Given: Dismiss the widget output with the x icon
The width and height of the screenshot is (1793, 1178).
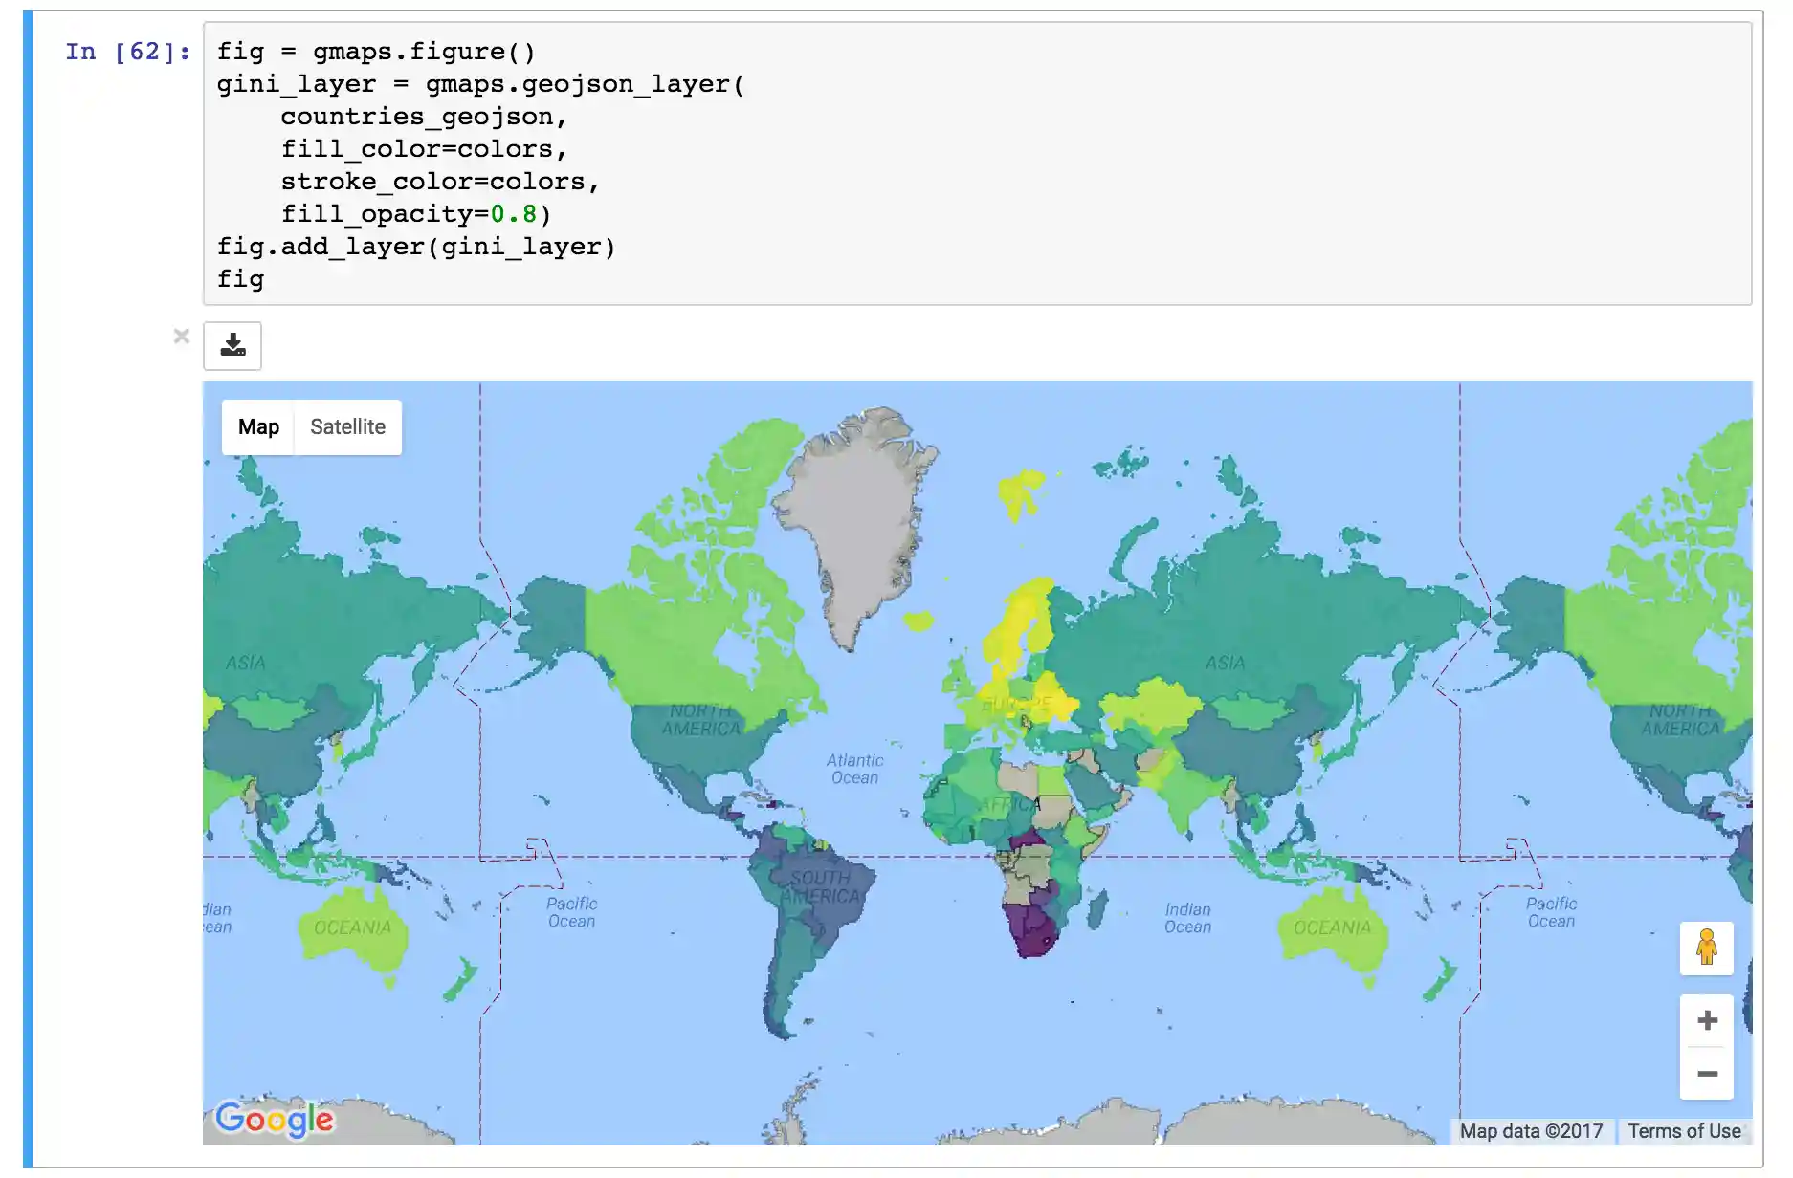Looking at the screenshot, I should point(182,337).
